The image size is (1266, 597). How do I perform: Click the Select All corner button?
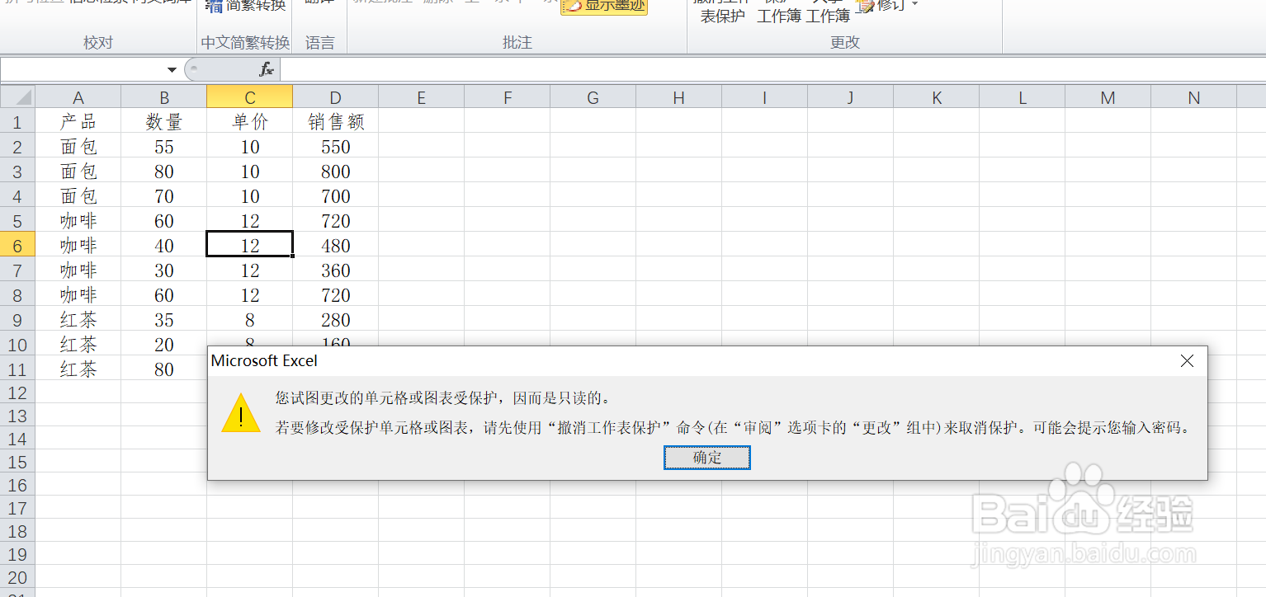point(17,97)
